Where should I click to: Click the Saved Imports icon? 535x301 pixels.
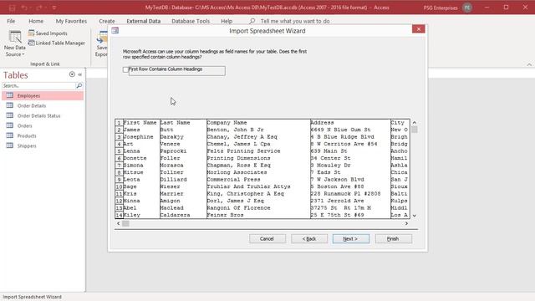32,33
